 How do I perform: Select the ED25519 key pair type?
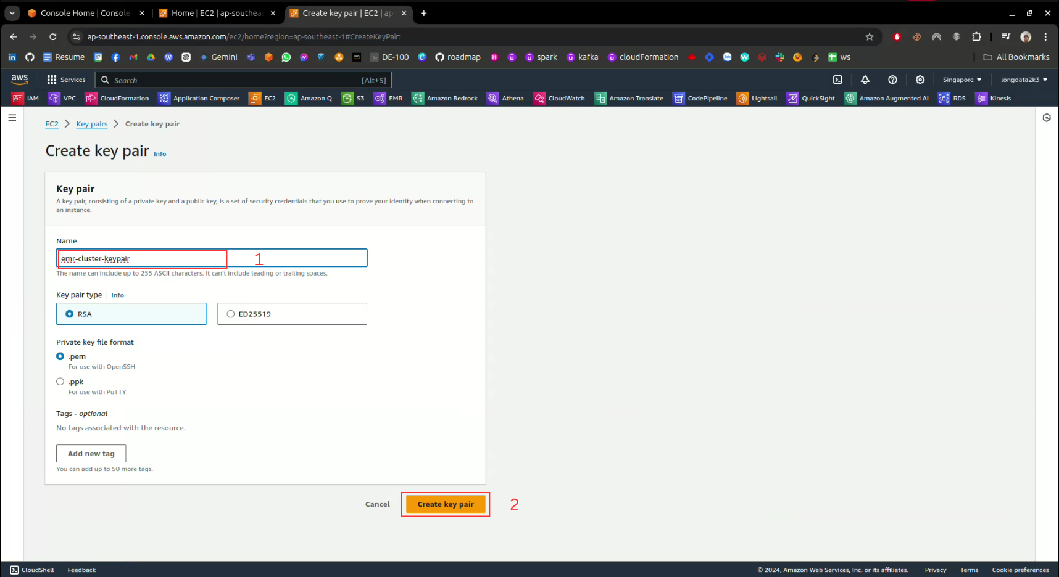click(x=231, y=314)
